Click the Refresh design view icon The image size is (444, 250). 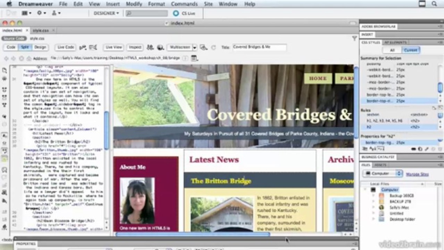coord(213,48)
